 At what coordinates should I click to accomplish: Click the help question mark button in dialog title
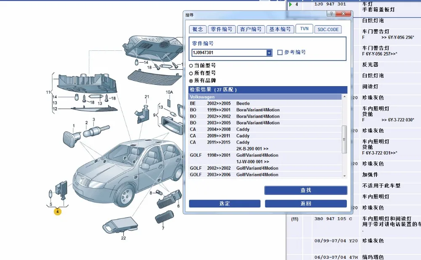pos(331,14)
